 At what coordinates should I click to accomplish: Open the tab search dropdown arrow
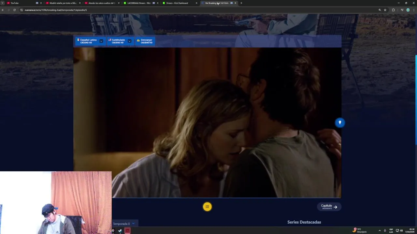(x=3, y=3)
